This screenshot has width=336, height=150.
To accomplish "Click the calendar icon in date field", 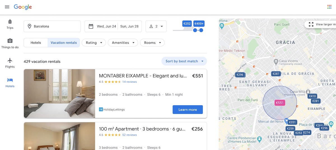I will (x=91, y=26).
